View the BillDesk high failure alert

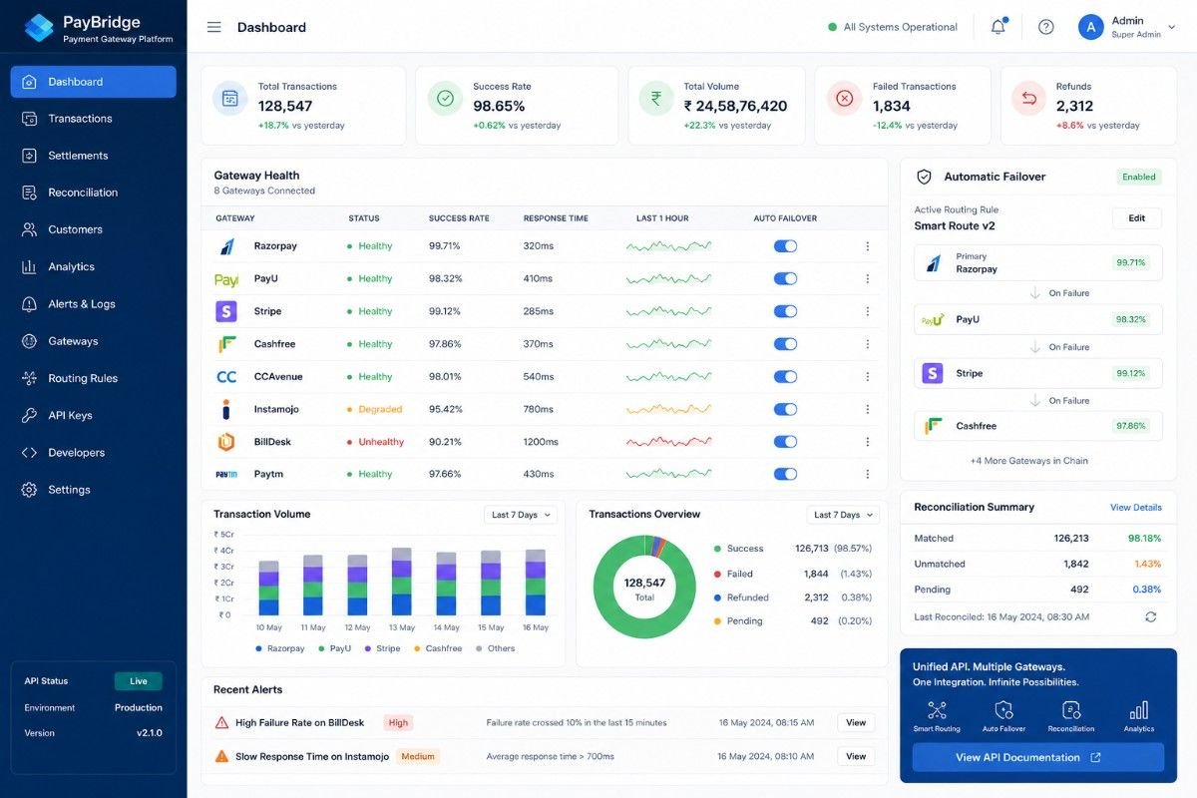856,722
